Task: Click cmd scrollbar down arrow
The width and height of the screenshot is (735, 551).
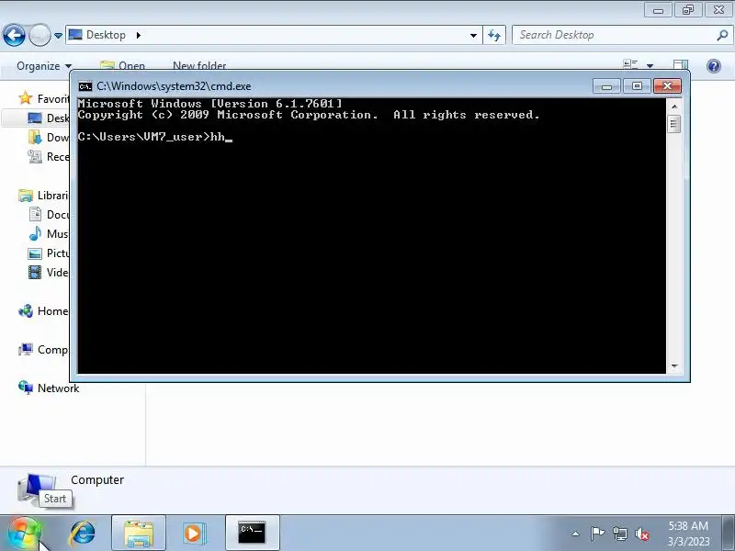Action: click(674, 365)
